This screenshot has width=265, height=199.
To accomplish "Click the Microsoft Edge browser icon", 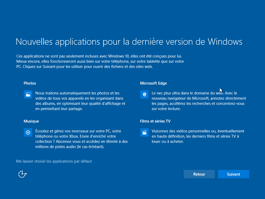I will click(x=144, y=94).
